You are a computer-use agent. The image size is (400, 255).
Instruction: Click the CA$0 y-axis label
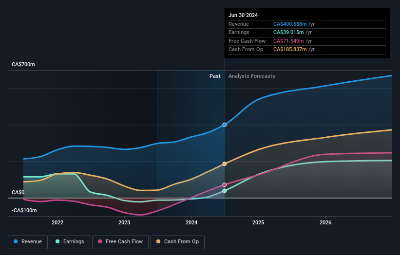tap(18, 192)
